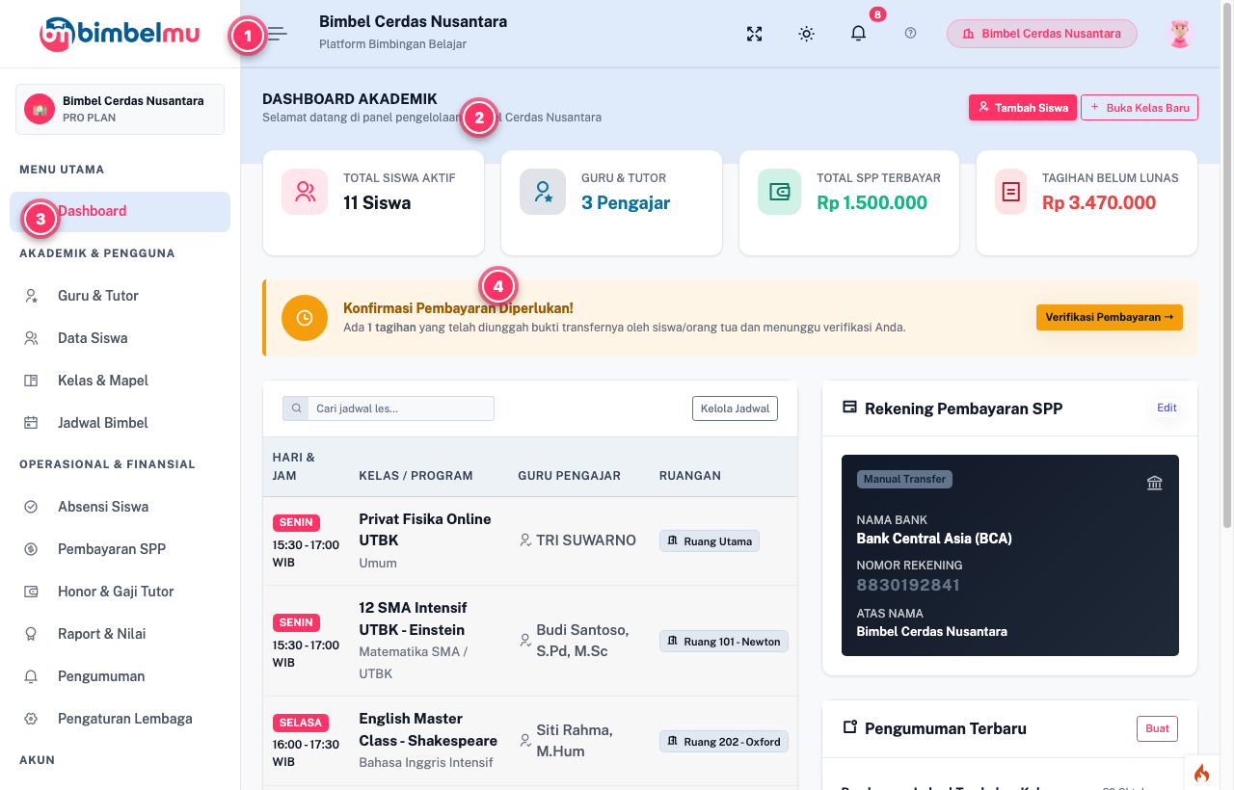Click the Manual Transfer tag on the card
The height and width of the screenshot is (790, 1234).
(904, 479)
